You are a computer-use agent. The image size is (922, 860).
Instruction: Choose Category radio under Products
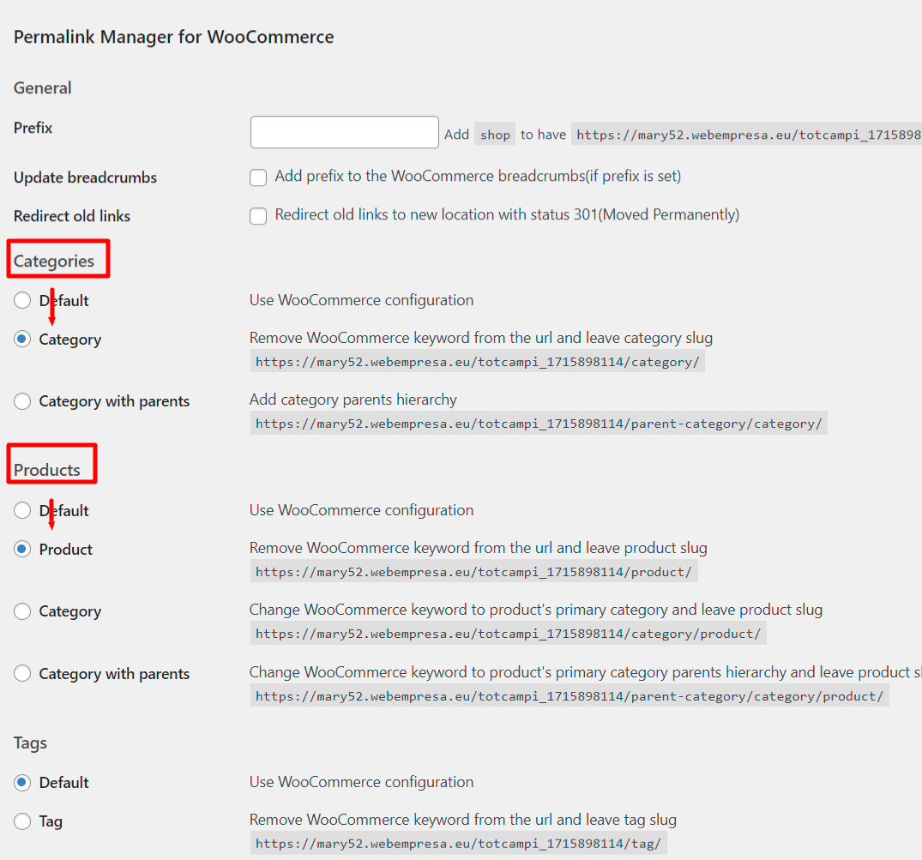pos(22,611)
